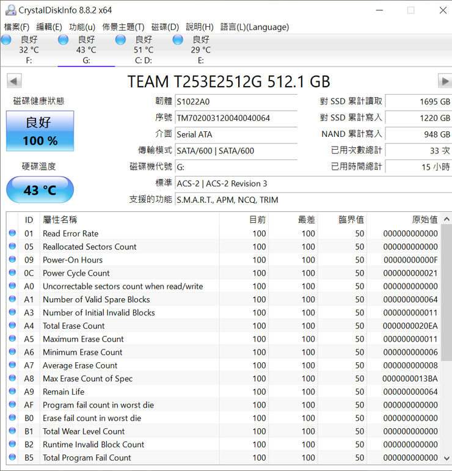This screenshot has height=471, width=452.
Task: Click the scroll up arrow of SMART list
Action: tap(447, 219)
